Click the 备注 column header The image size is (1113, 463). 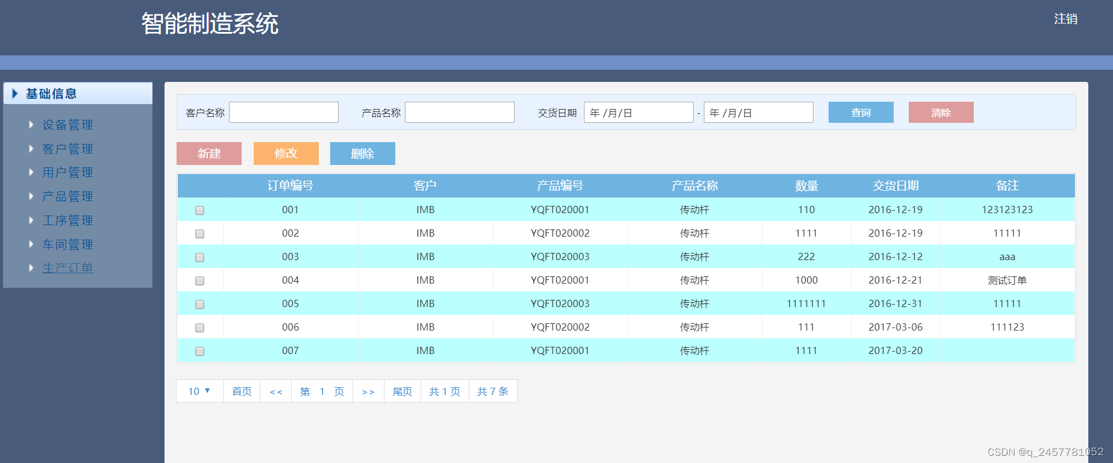pyautogui.click(x=1008, y=185)
